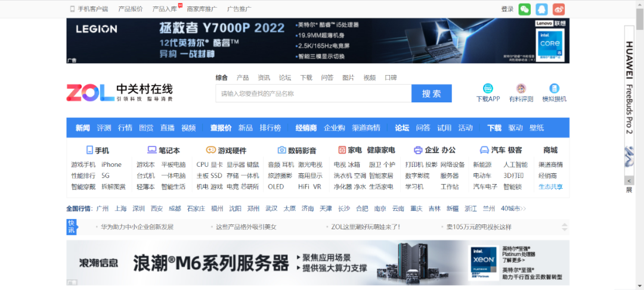Click the phone icon beside 手机客户端
Viewport: 644px width, 290px height.
coord(72,8)
